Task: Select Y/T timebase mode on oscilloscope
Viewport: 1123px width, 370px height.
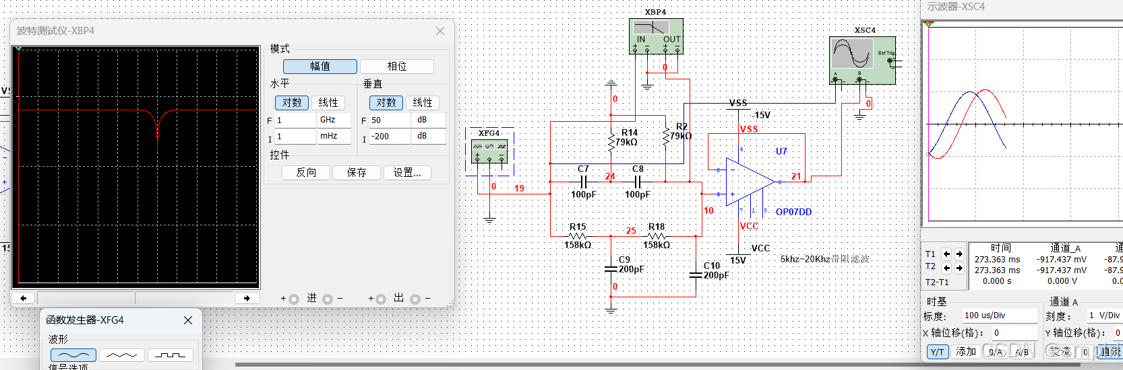Action: click(938, 352)
